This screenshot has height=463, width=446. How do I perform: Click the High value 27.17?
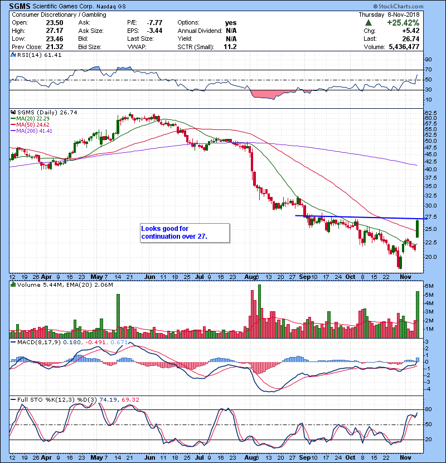pos(55,31)
